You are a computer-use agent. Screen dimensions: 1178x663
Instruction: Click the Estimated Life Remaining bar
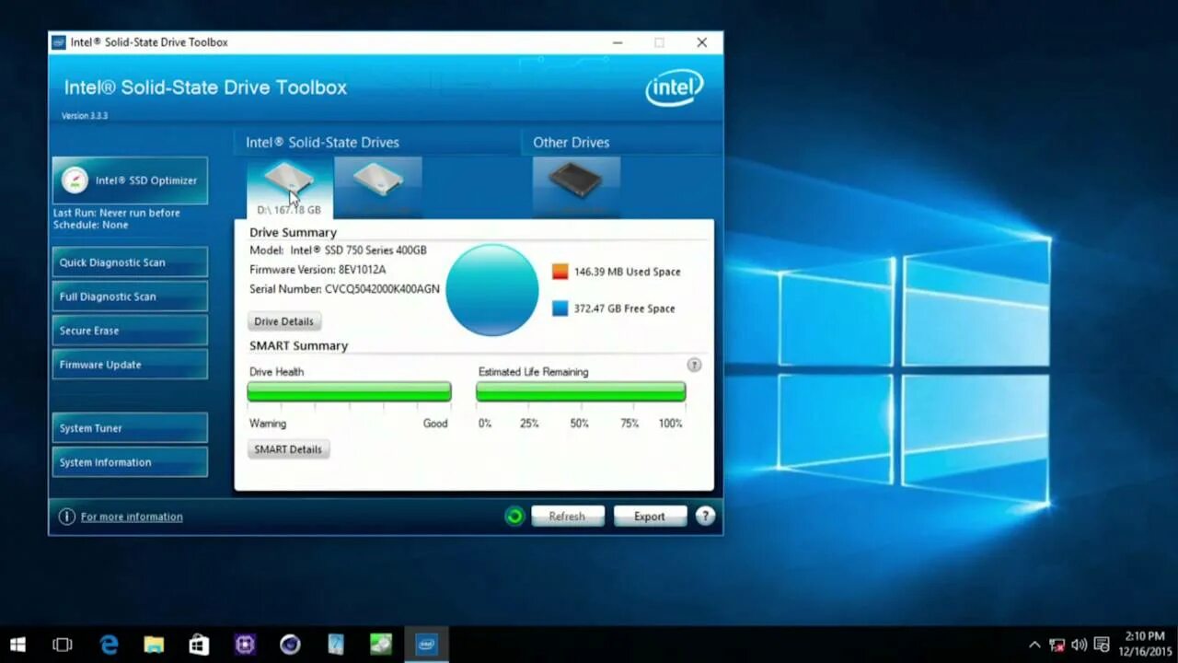[581, 392]
